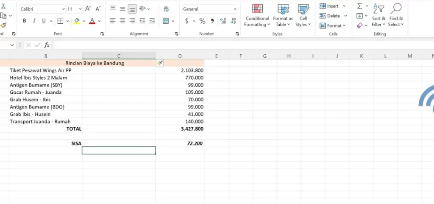Viewport: 434px width, 204px height.
Task: Click Delete cells button
Action: [330, 16]
